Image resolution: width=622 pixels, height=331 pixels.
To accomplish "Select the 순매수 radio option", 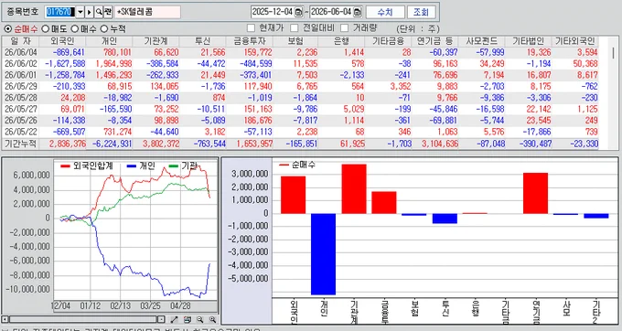I will tap(7, 29).
